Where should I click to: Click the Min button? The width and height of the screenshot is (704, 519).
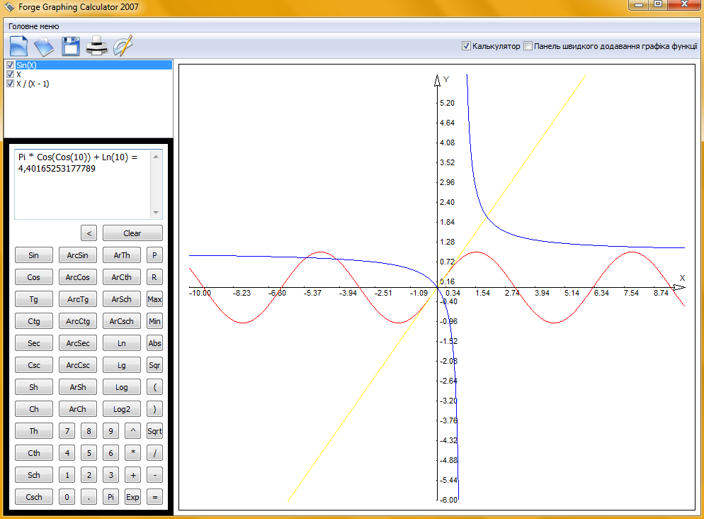click(154, 321)
